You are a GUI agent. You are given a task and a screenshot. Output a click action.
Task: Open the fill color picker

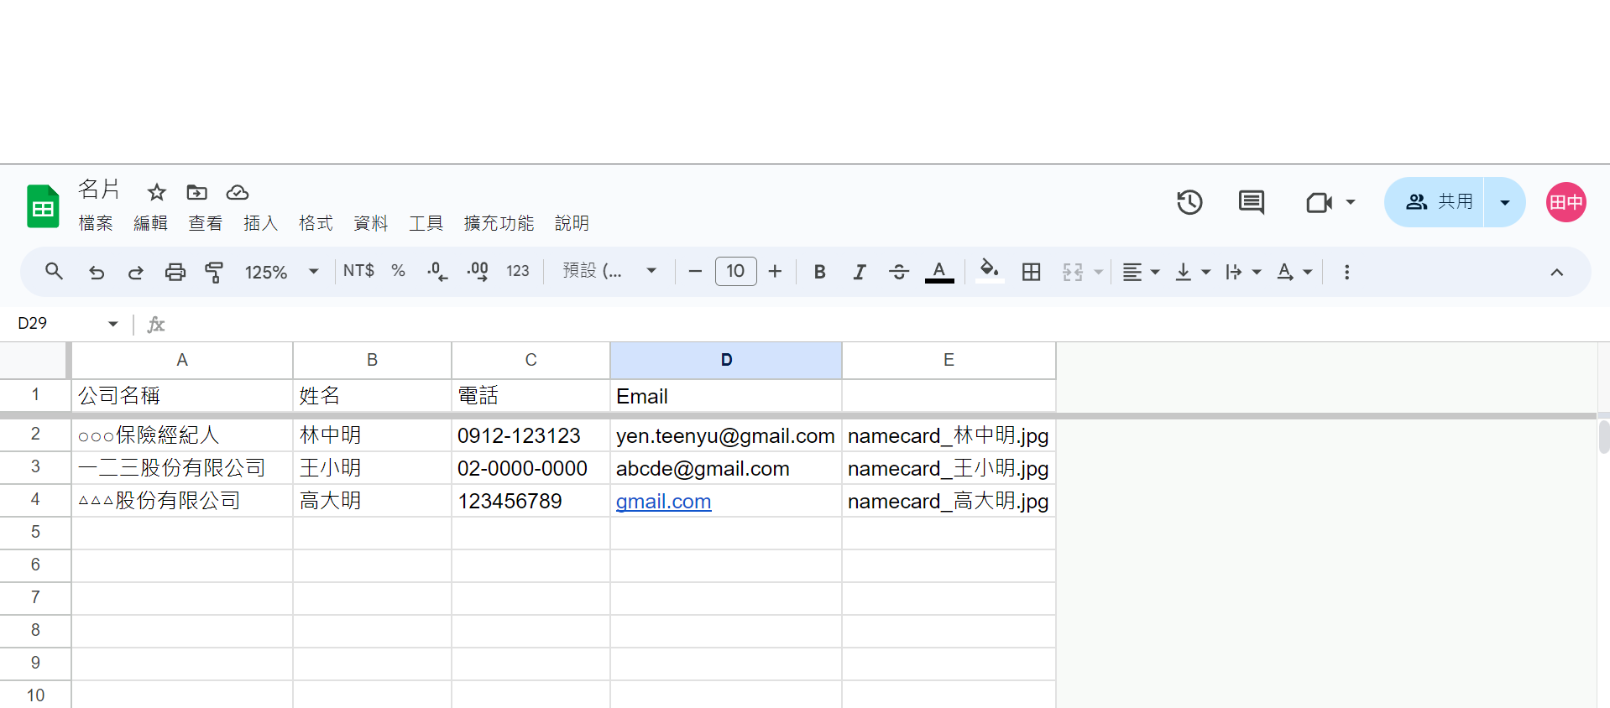(x=990, y=271)
